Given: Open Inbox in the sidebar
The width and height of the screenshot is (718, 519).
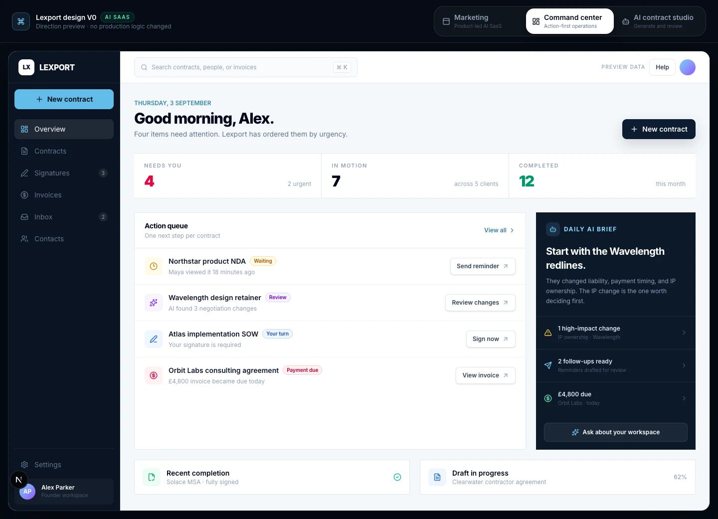Looking at the screenshot, I should 64,217.
